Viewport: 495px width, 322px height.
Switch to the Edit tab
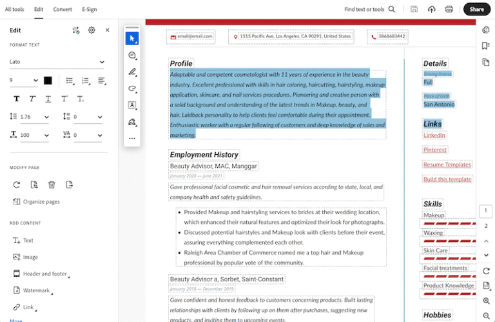39,10
